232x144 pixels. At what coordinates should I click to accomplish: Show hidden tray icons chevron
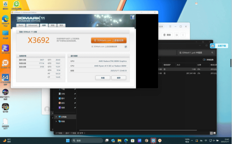tap(192, 141)
